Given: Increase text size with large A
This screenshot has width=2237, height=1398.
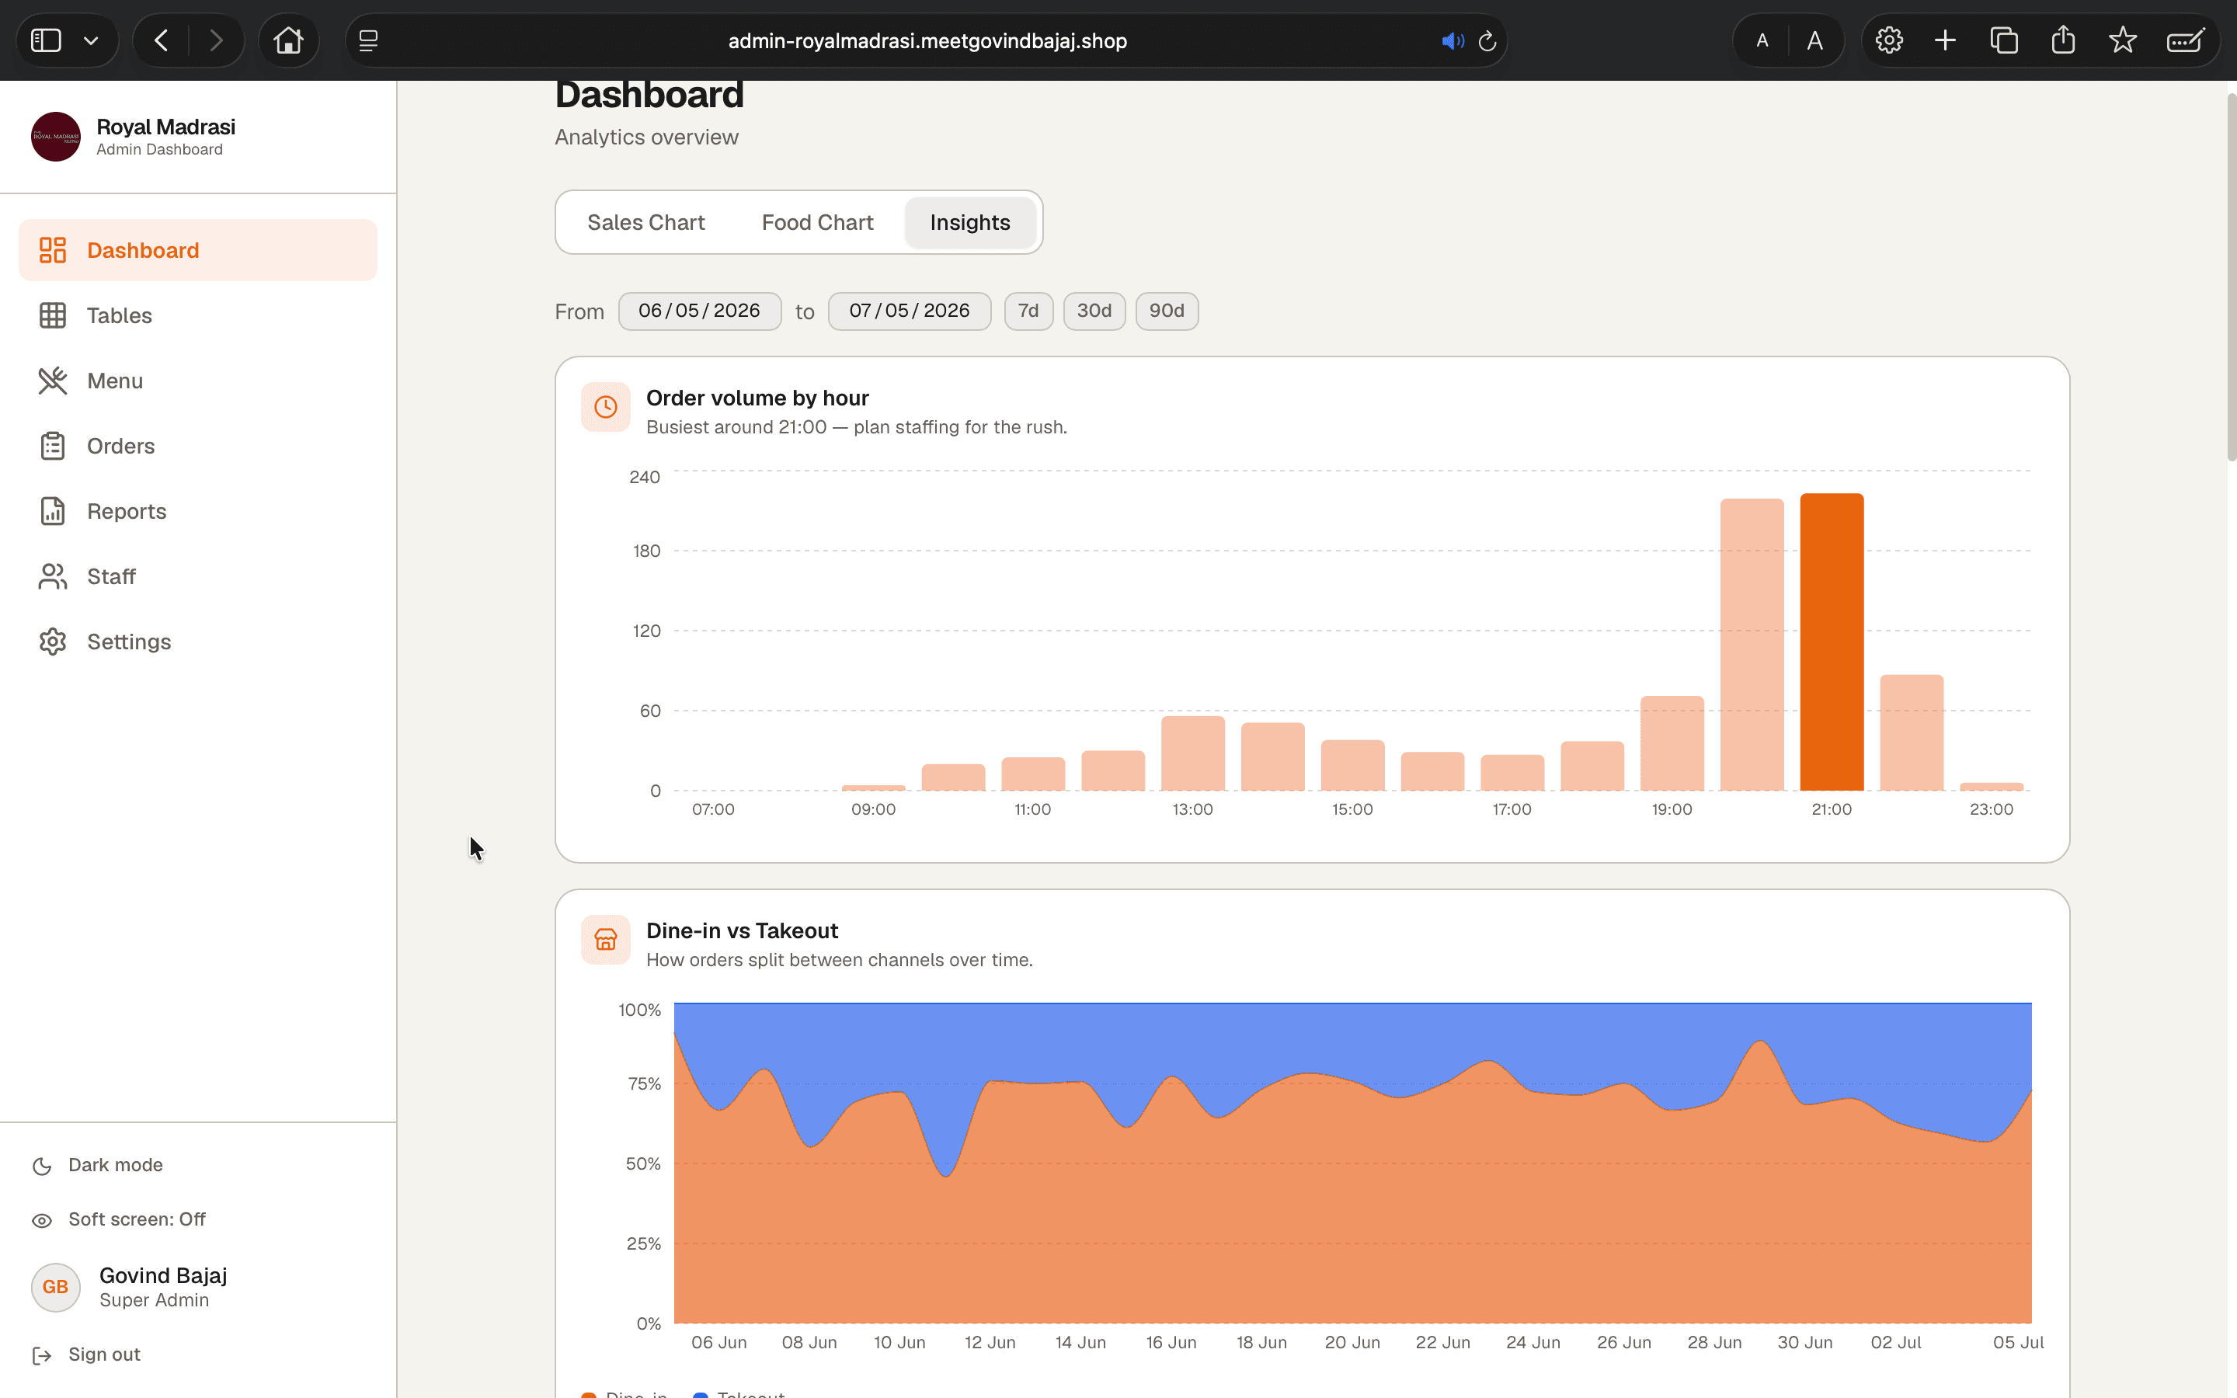Looking at the screenshot, I should (x=1814, y=40).
